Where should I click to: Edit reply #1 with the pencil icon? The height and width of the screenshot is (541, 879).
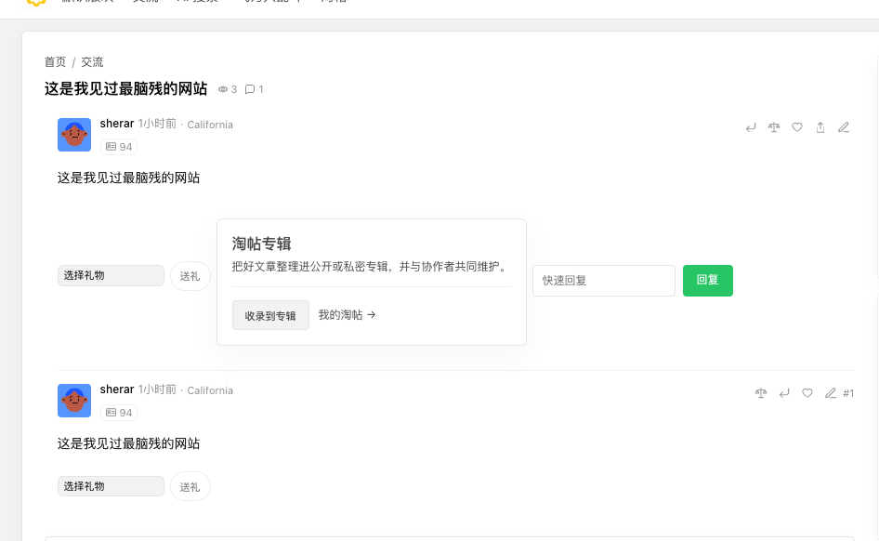point(831,393)
